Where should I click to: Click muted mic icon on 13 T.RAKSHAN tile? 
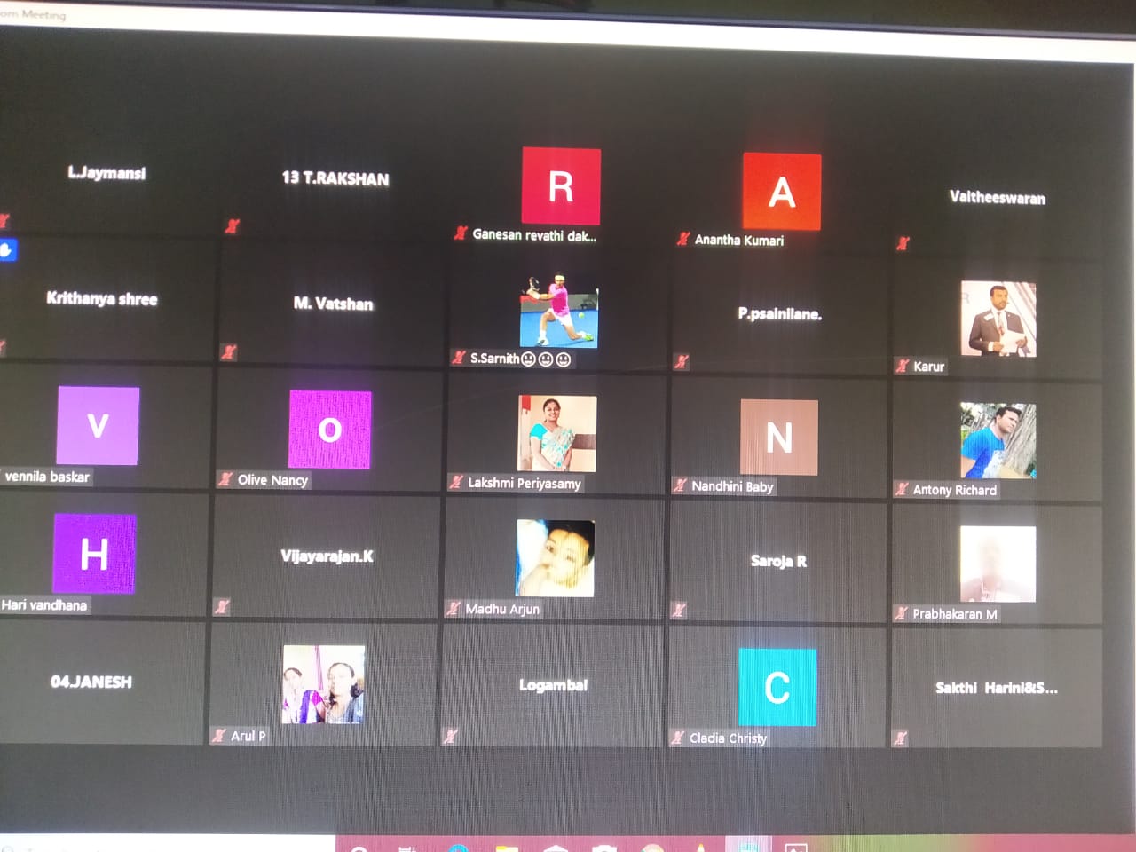click(232, 225)
